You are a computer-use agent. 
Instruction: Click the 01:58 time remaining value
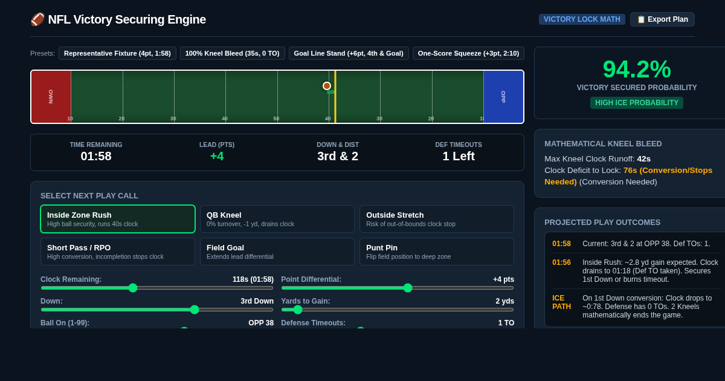pyautogui.click(x=96, y=156)
